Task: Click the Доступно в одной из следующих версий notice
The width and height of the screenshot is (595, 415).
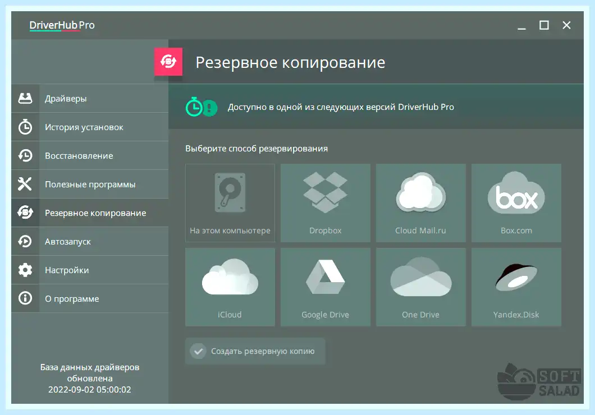Action: tap(340, 107)
